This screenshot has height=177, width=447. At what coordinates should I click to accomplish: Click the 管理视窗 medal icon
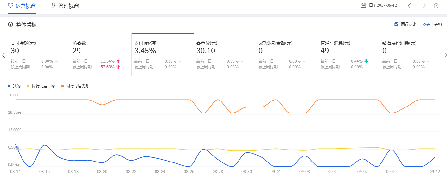pyautogui.click(x=53, y=6)
